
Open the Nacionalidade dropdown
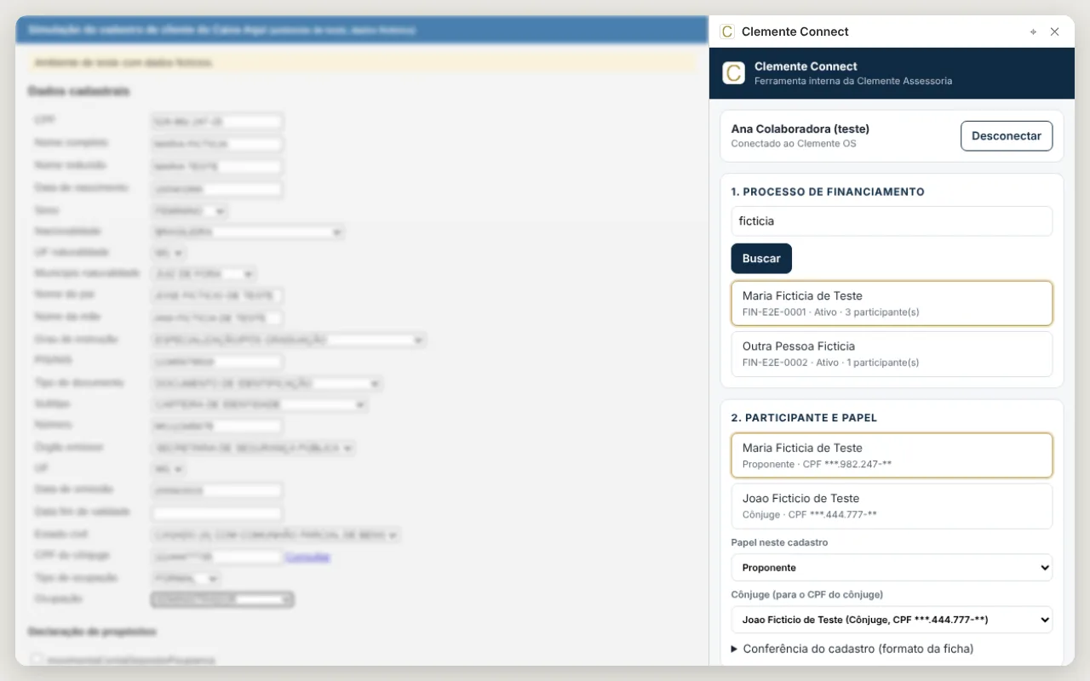248,232
